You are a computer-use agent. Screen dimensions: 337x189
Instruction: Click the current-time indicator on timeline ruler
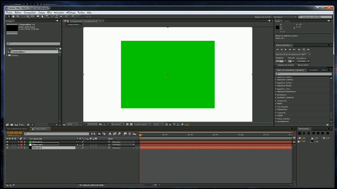(x=140, y=135)
